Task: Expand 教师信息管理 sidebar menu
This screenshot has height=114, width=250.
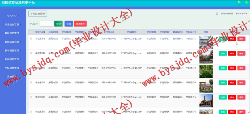Action: click(13, 33)
